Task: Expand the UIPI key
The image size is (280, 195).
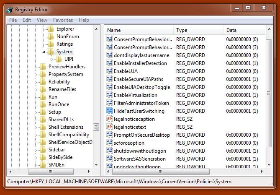Action: tap(51, 60)
